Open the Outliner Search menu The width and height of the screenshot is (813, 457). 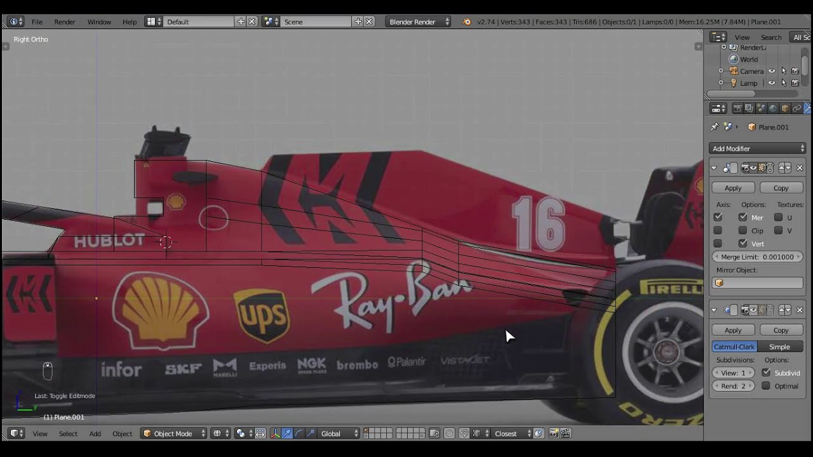(x=771, y=37)
